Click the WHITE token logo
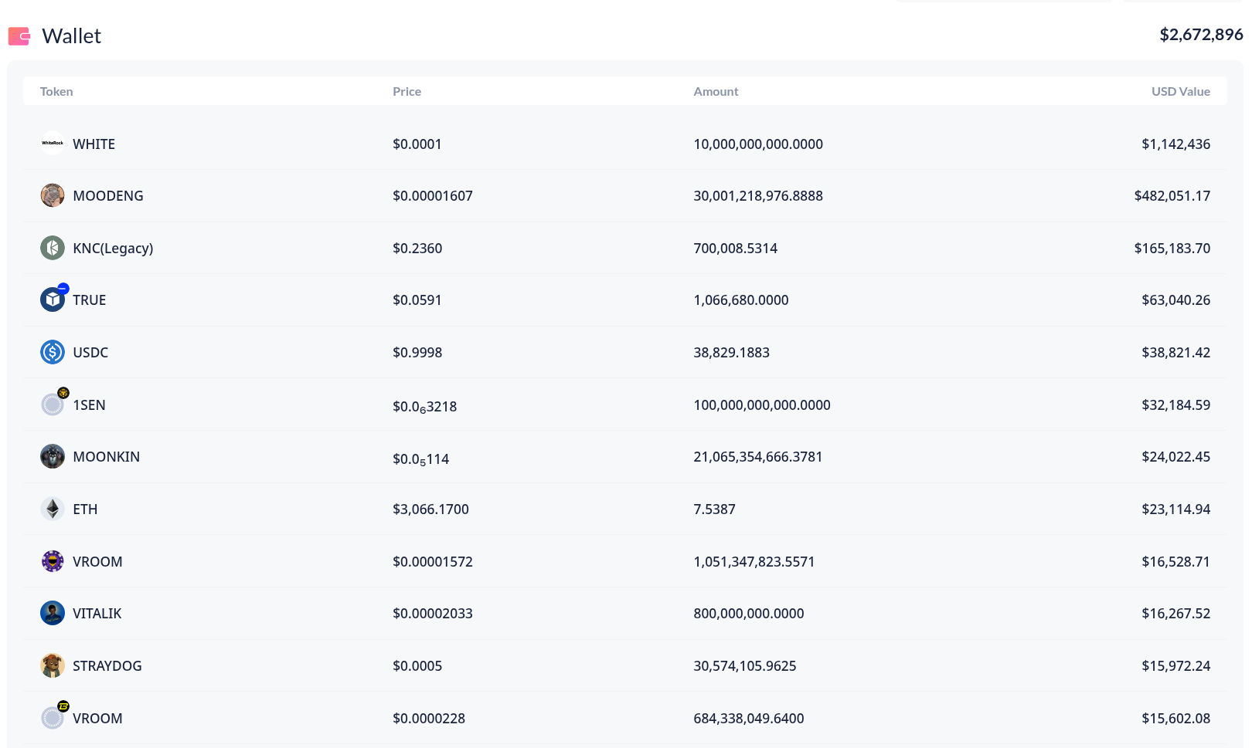Image resolution: width=1252 pixels, height=748 pixels. pos(52,144)
